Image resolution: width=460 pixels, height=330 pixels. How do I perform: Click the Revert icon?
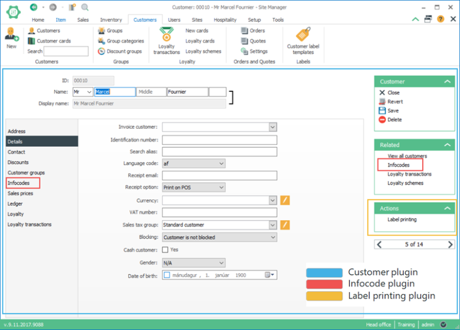click(x=382, y=102)
